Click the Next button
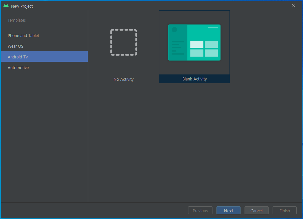The width and height of the screenshot is (303, 219). tap(229, 211)
